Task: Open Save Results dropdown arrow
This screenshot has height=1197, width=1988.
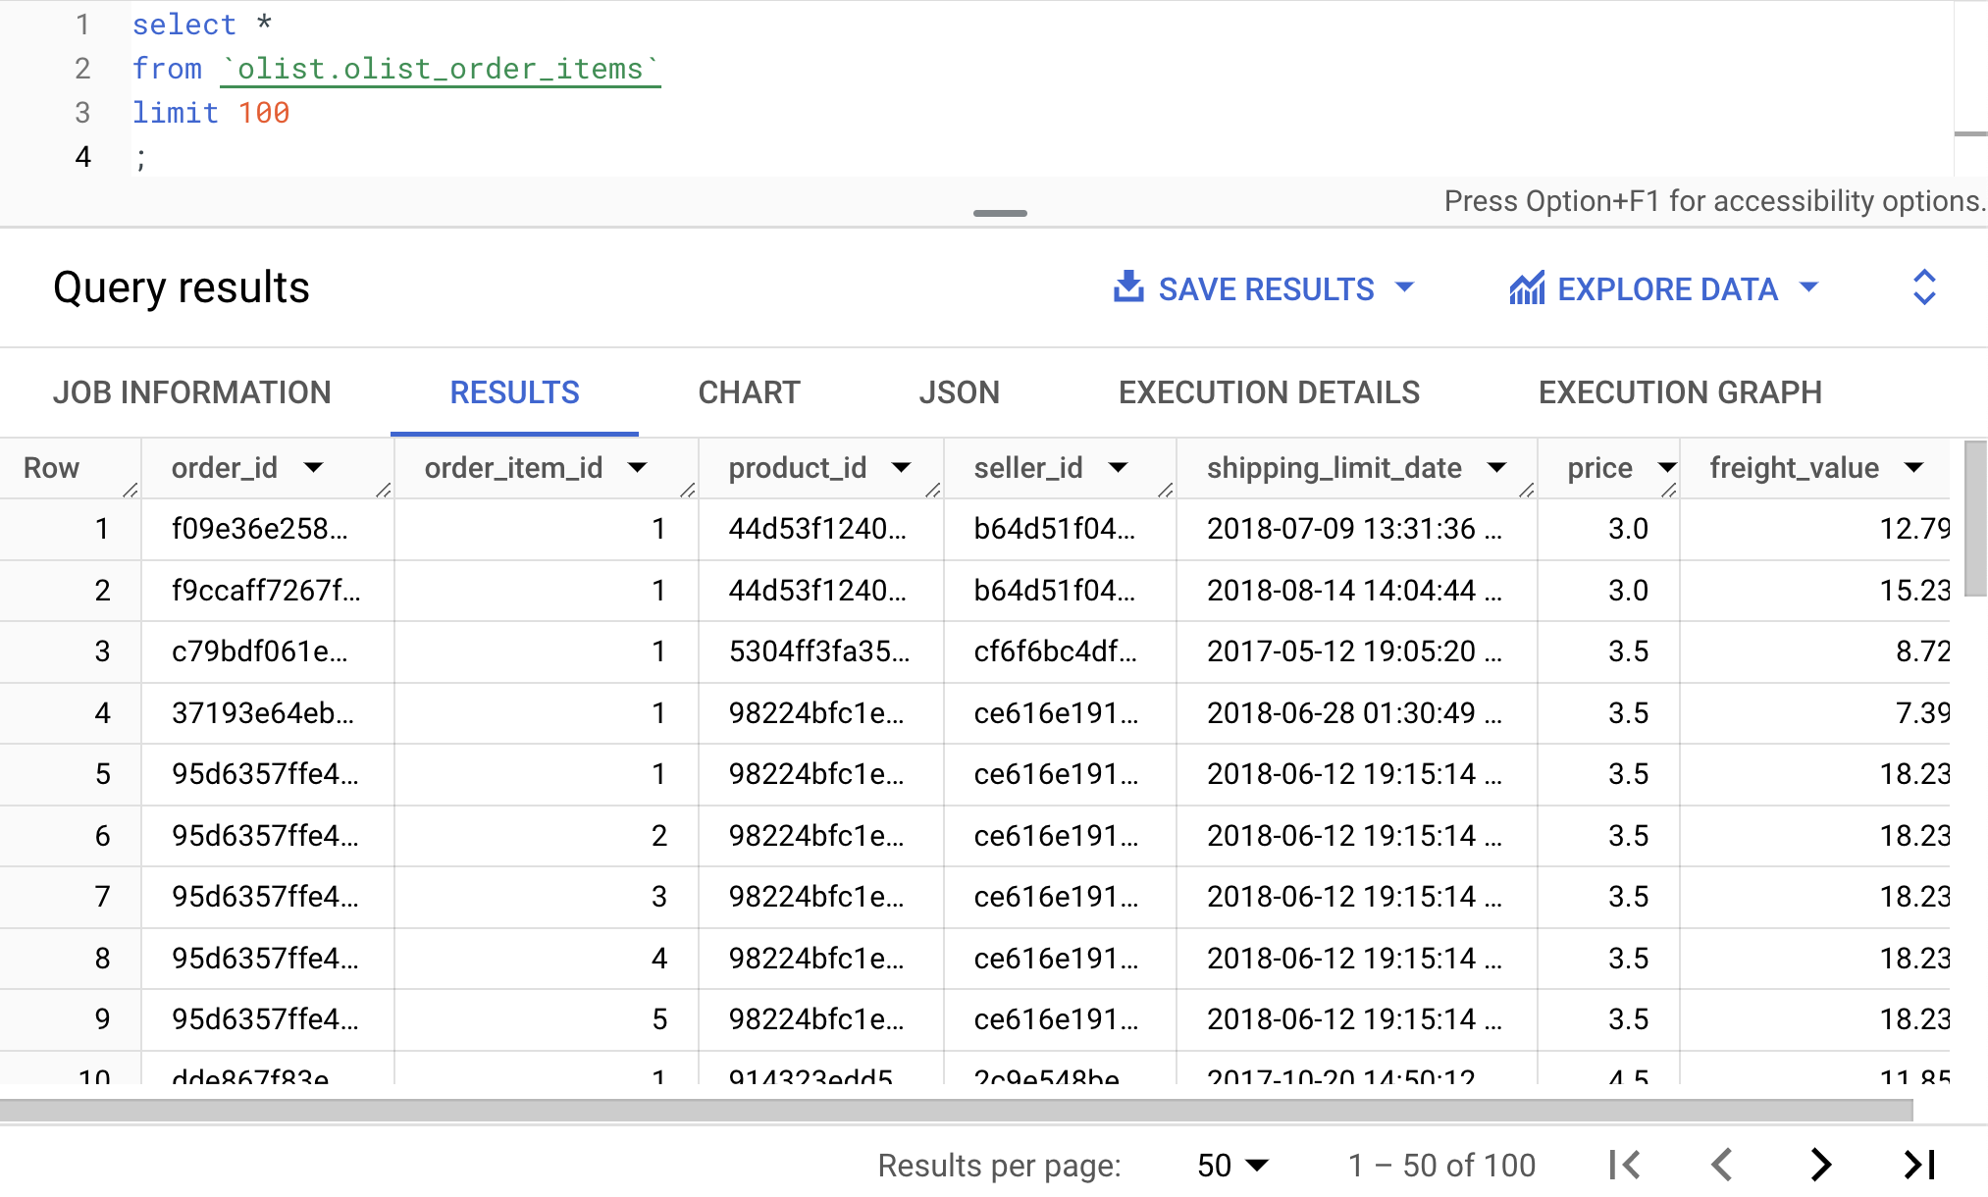Action: [1405, 287]
